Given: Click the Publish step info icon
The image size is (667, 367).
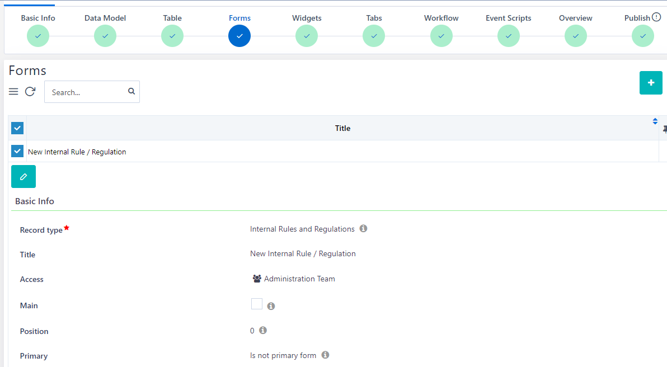Looking at the screenshot, I should (657, 17).
